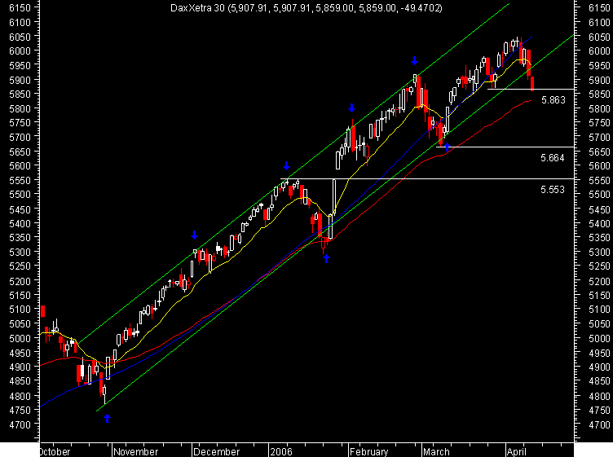613x457 pixels.
Task: Click 6150 on the left price axis
Action: point(20,8)
